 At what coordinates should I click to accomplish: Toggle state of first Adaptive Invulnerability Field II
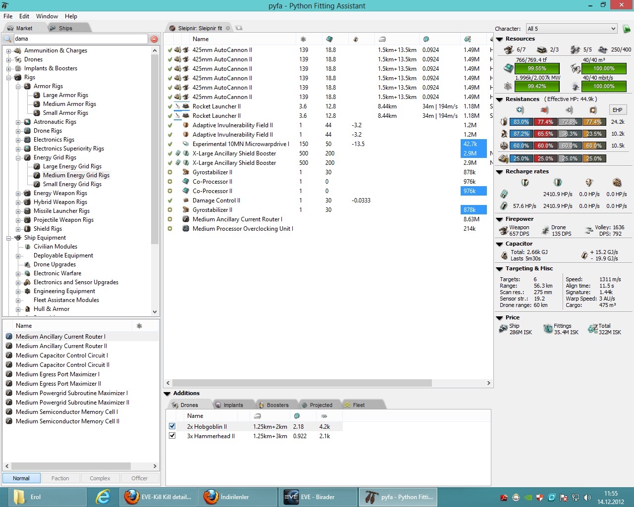[x=170, y=125]
